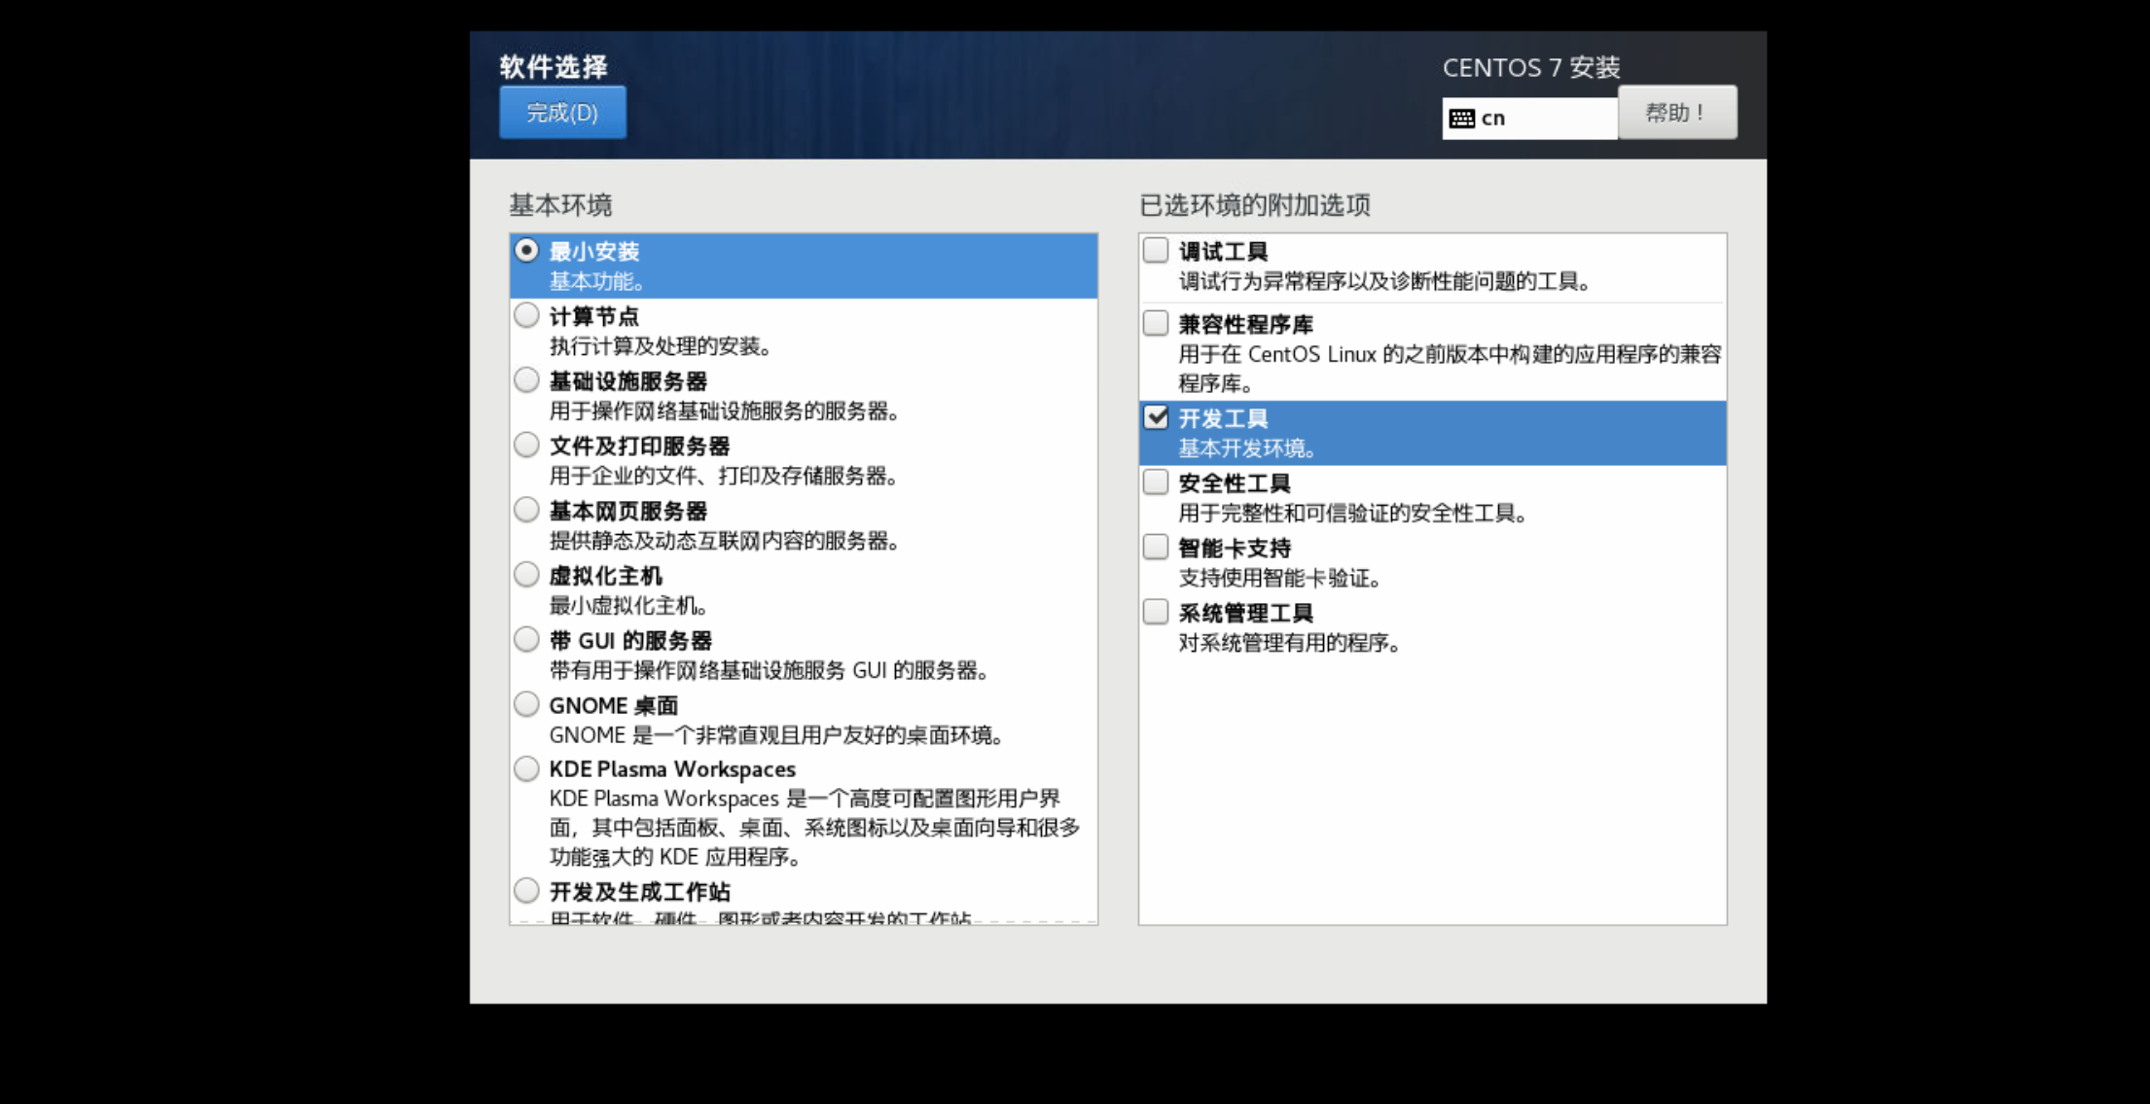Click text 基本开发环境。
The width and height of the screenshot is (2150, 1104).
tap(1247, 448)
